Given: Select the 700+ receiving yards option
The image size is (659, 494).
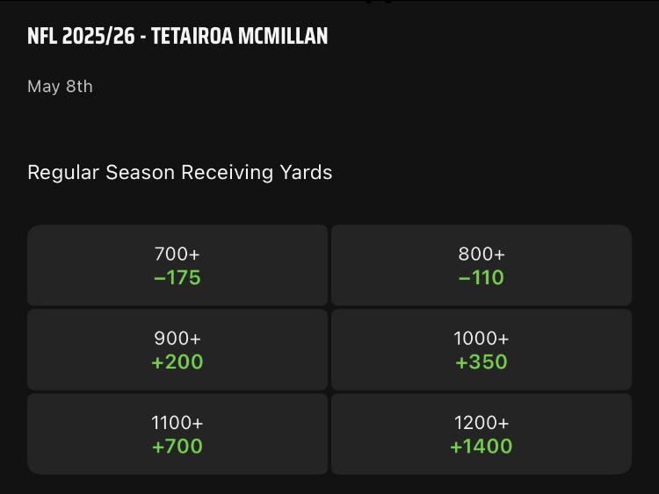Looking at the screenshot, I should pos(177,266).
